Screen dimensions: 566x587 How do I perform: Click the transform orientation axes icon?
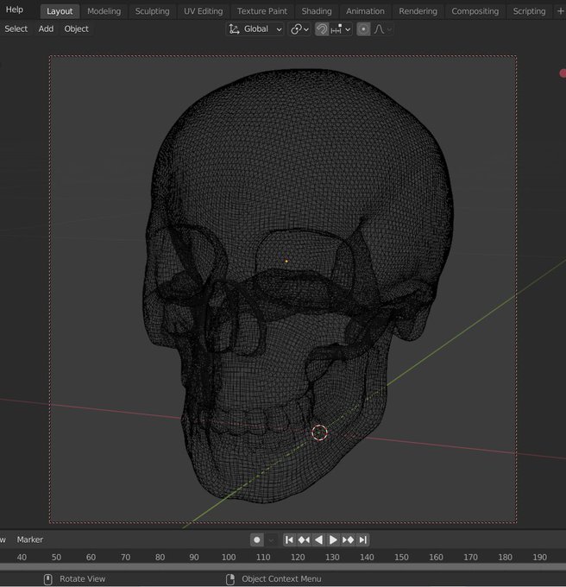click(x=234, y=28)
